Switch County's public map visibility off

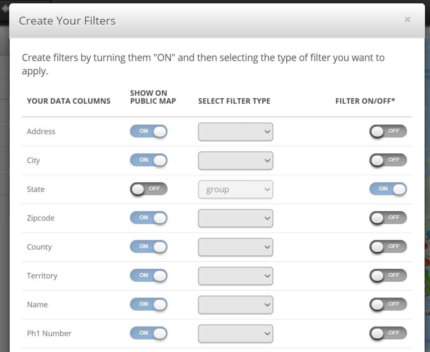point(149,247)
